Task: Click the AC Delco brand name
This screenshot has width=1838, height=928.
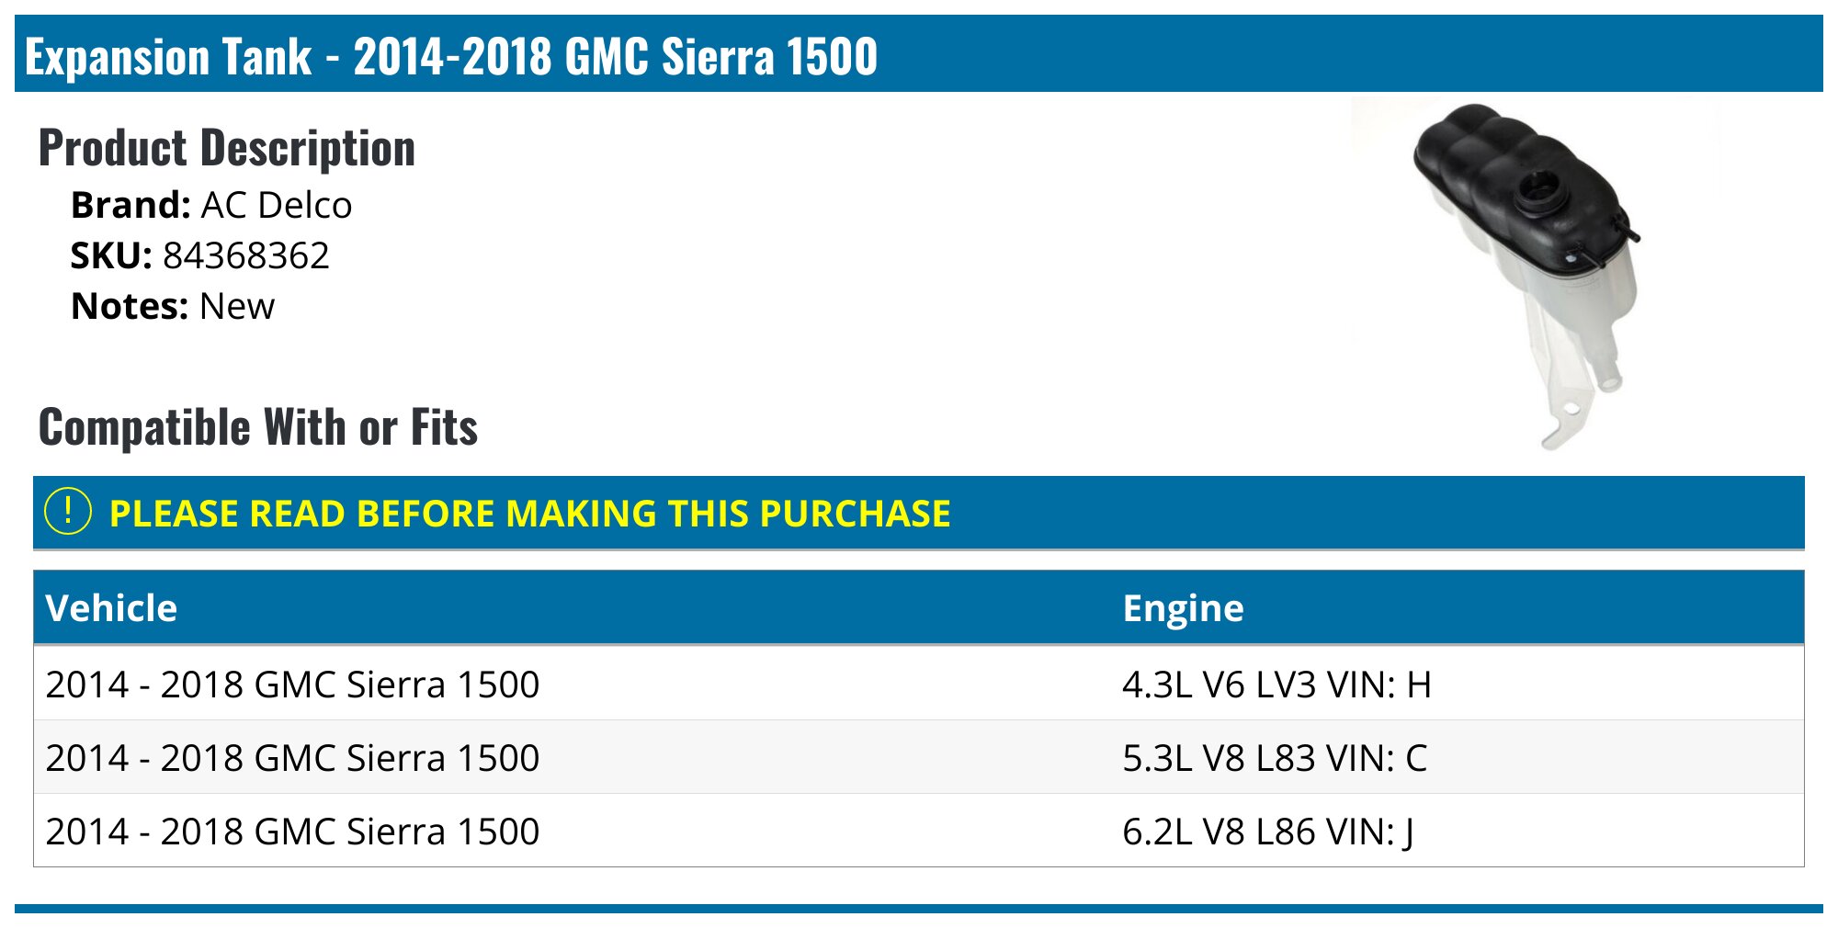Action: [x=276, y=205]
